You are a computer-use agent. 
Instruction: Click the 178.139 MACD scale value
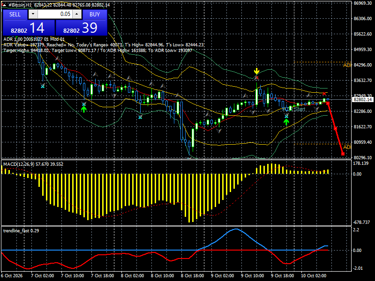(361, 163)
